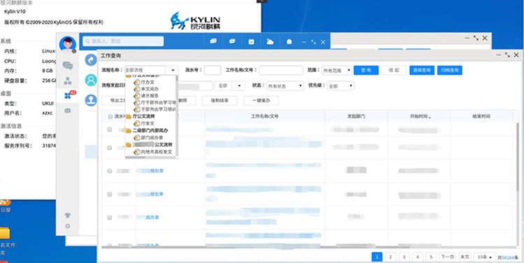Open the 范围 所有范围 dropdown
524x263 pixels.
[337, 70]
